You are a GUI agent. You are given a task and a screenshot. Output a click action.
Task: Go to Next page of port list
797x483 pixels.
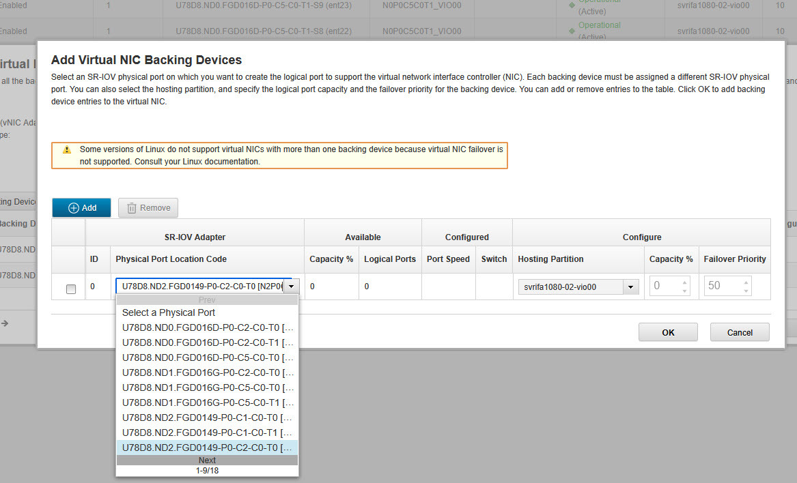point(207,460)
